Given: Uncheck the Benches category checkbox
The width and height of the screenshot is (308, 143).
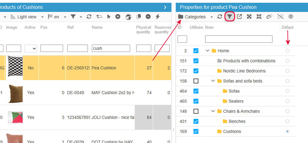Looking at the screenshot, I should (x=196, y=121).
